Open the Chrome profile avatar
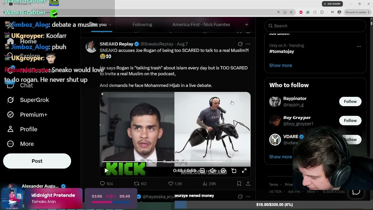 point(339,12)
